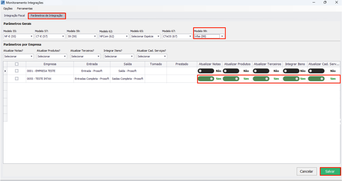Click the row indicator arrow for EMPRESA TESTE
Viewport: 343px width, 181px height.
click(5, 71)
